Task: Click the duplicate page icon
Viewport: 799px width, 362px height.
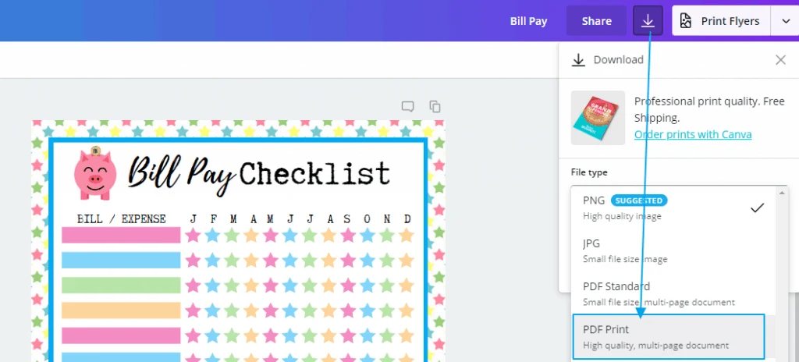Action: 435,106
